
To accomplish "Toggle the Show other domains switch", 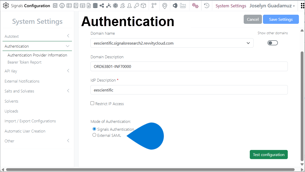I will (273, 43).
